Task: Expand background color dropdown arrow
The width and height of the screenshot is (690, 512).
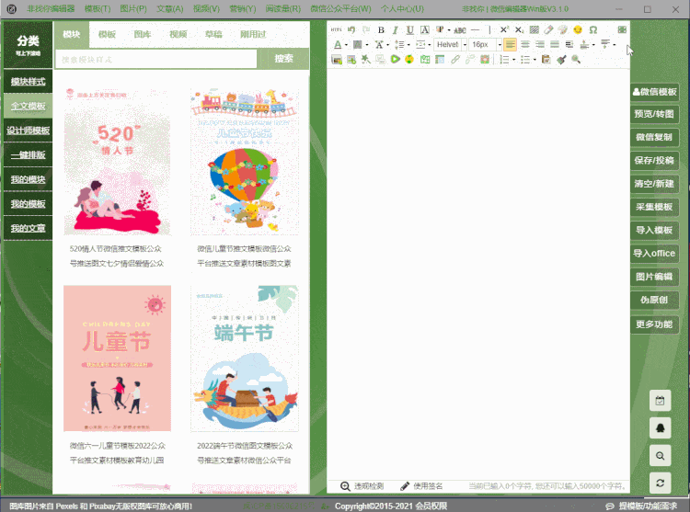Action: [x=367, y=45]
